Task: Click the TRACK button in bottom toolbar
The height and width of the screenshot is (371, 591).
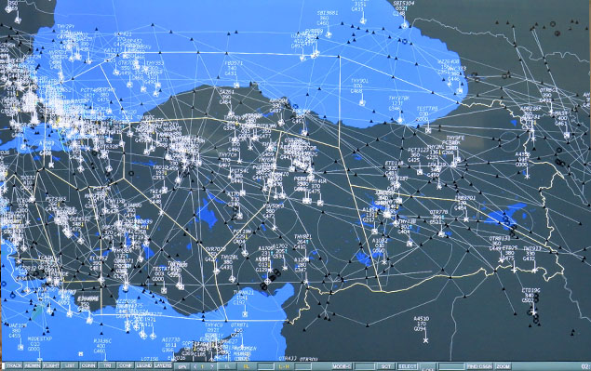Action: 14,365
